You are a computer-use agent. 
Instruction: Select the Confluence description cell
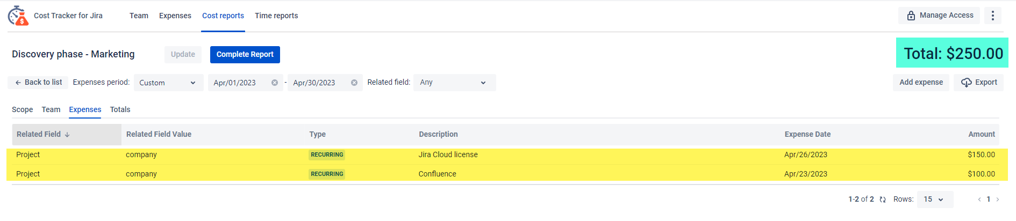[438, 174]
